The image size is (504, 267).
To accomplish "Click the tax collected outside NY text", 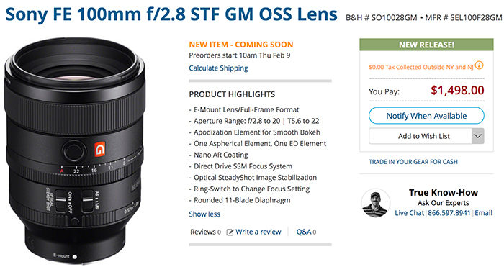I will click(x=420, y=67).
